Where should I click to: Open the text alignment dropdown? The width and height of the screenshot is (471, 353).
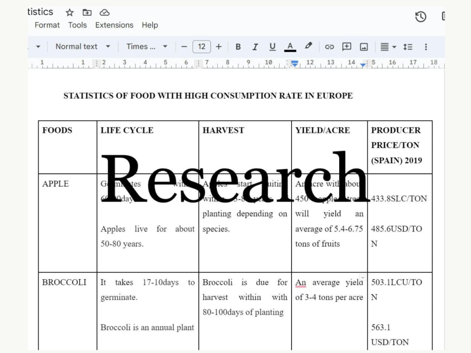[x=388, y=47]
